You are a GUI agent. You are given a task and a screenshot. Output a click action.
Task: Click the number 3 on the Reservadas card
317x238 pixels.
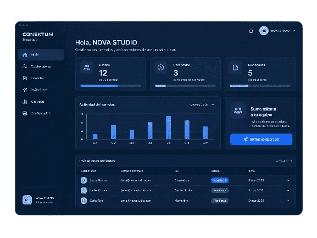pos(176,73)
